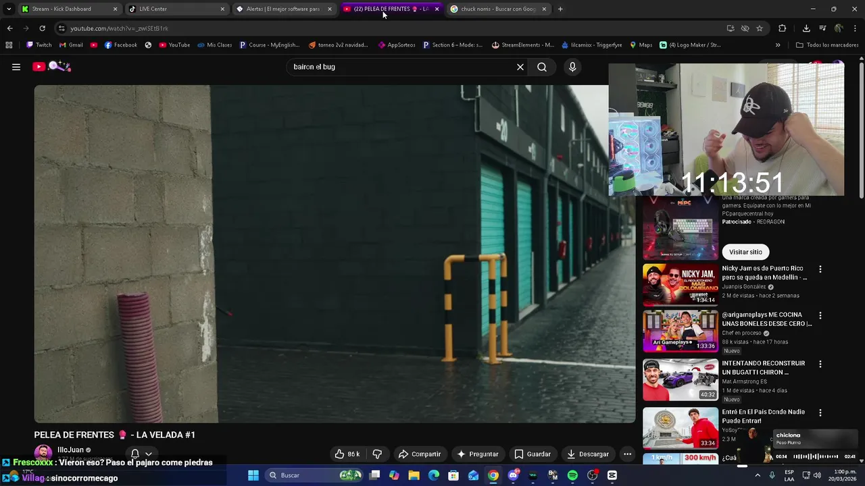Click the Preguntar button
This screenshot has width=865, height=486.
[478, 454]
